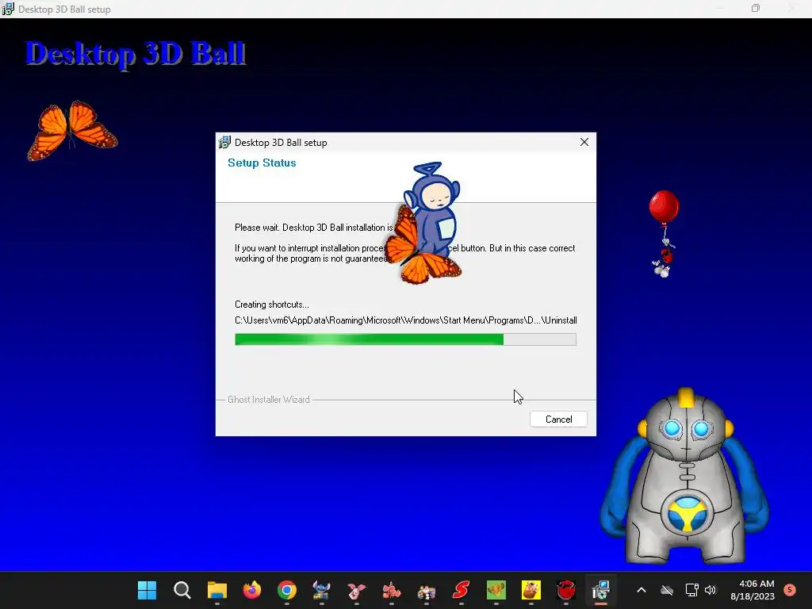
Task: Click the installation progress bar
Action: [405, 339]
